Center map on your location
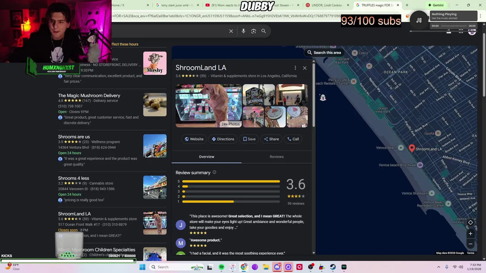486x273 pixels. coord(470,223)
